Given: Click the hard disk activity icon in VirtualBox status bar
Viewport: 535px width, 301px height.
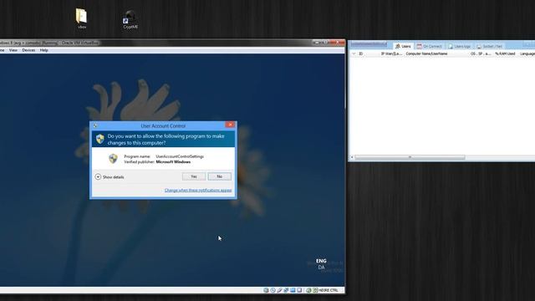Looking at the screenshot, I should point(266,290).
